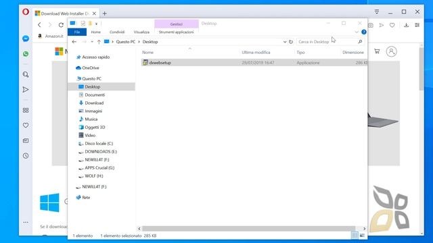
Task: Click the properties checkmark icon in Explorer title bar
Action: pyautogui.click(x=83, y=24)
